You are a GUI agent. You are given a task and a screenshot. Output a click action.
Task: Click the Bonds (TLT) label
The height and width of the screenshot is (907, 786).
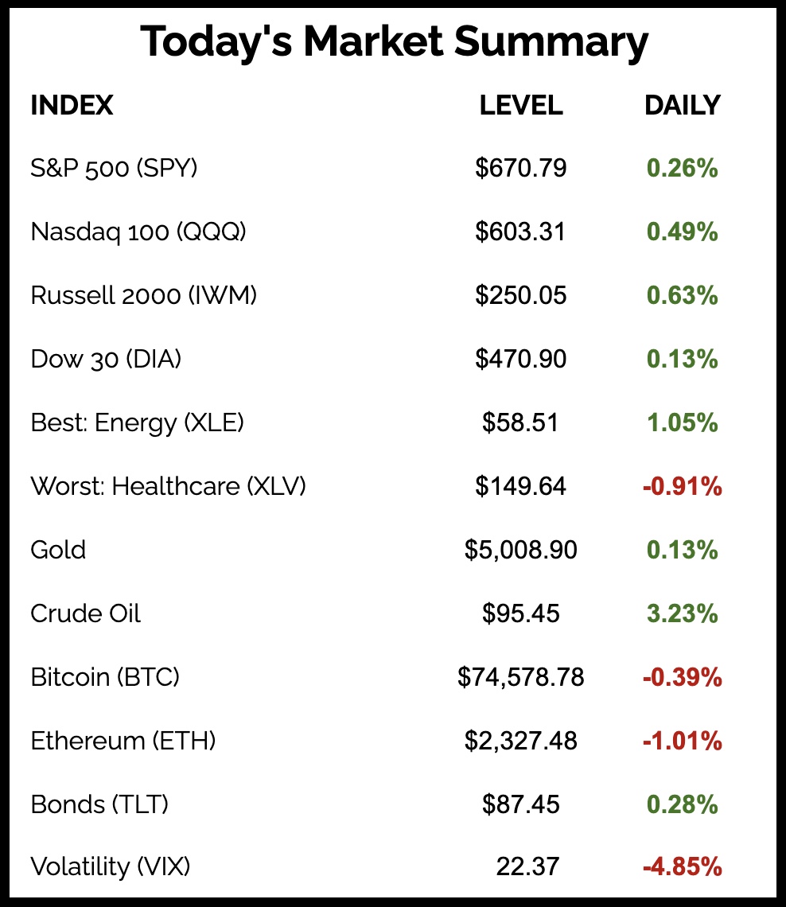(99, 804)
